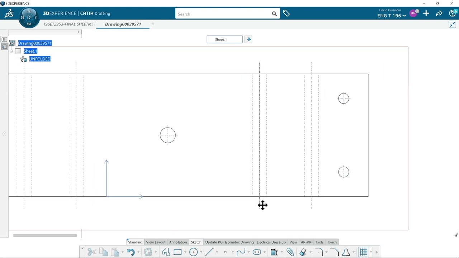Switch to the Sketch tab
The height and width of the screenshot is (258, 459).
pyautogui.click(x=196, y=242)
